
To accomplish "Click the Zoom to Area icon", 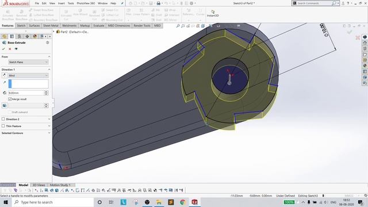I will pos(183,26).
